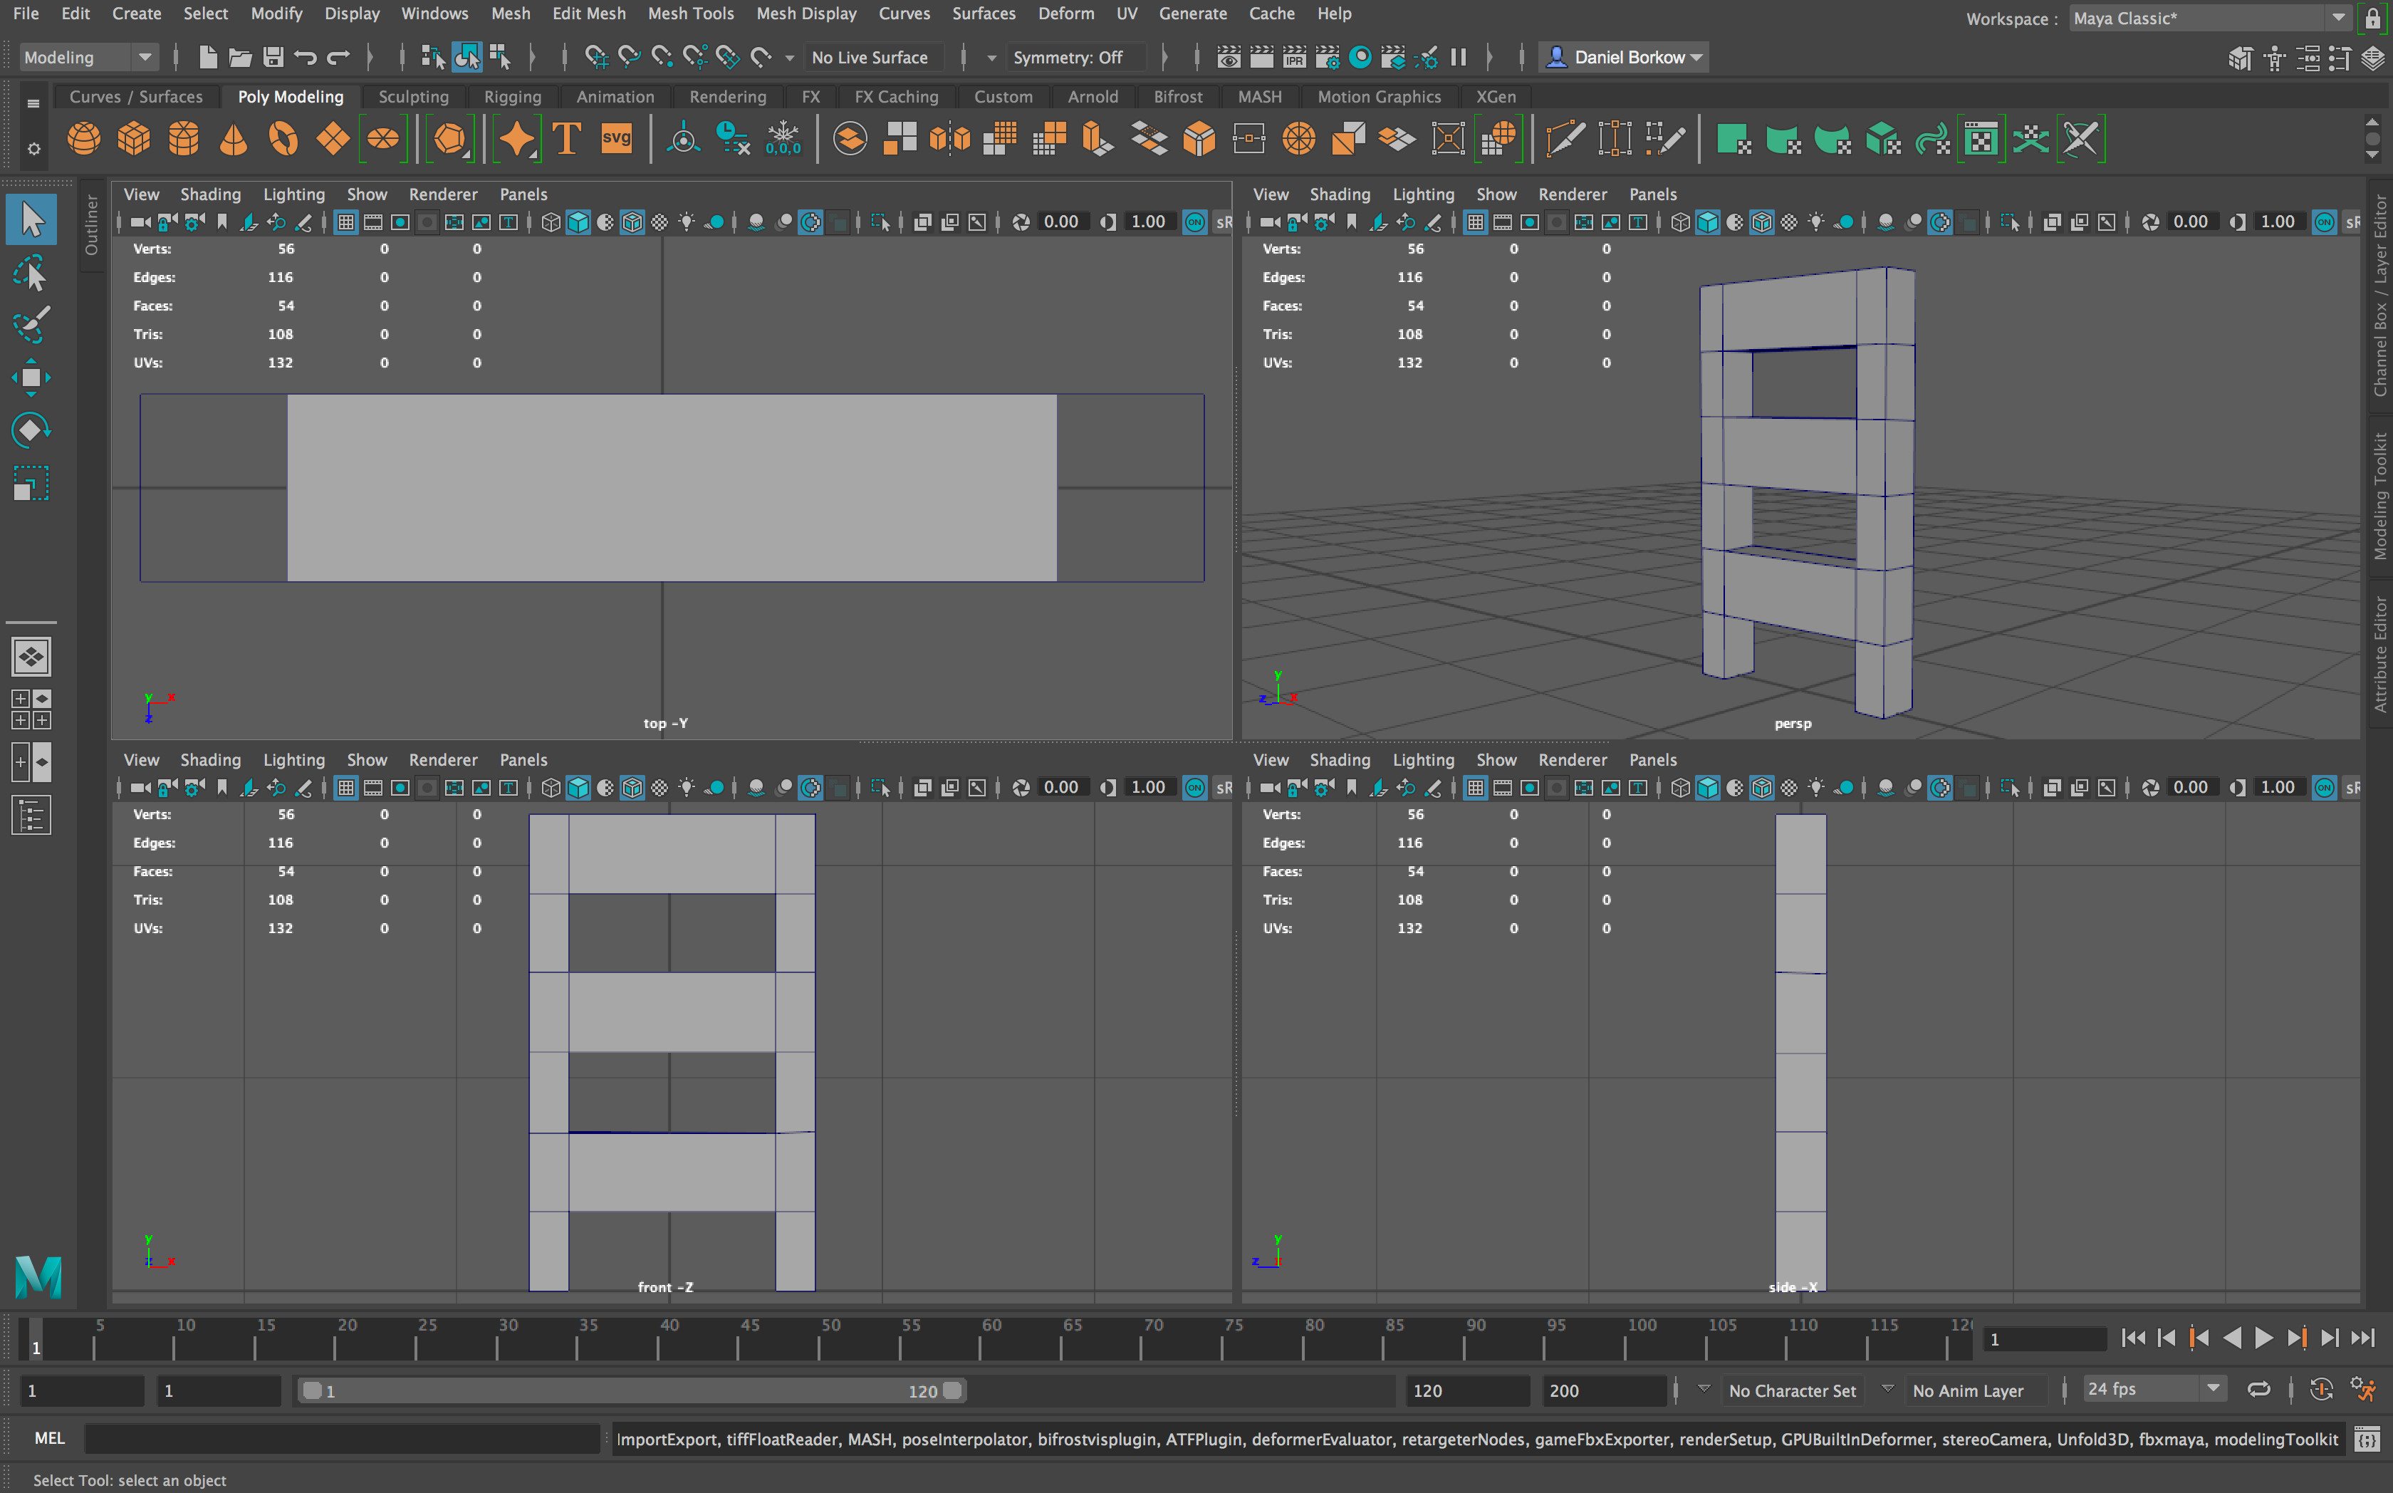Create polygon Type text object
The height and width of the screenshot is (1493, 2393).
pos(567,139)
